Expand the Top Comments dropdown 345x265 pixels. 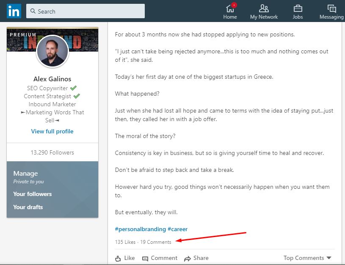[x=307, y=258]
